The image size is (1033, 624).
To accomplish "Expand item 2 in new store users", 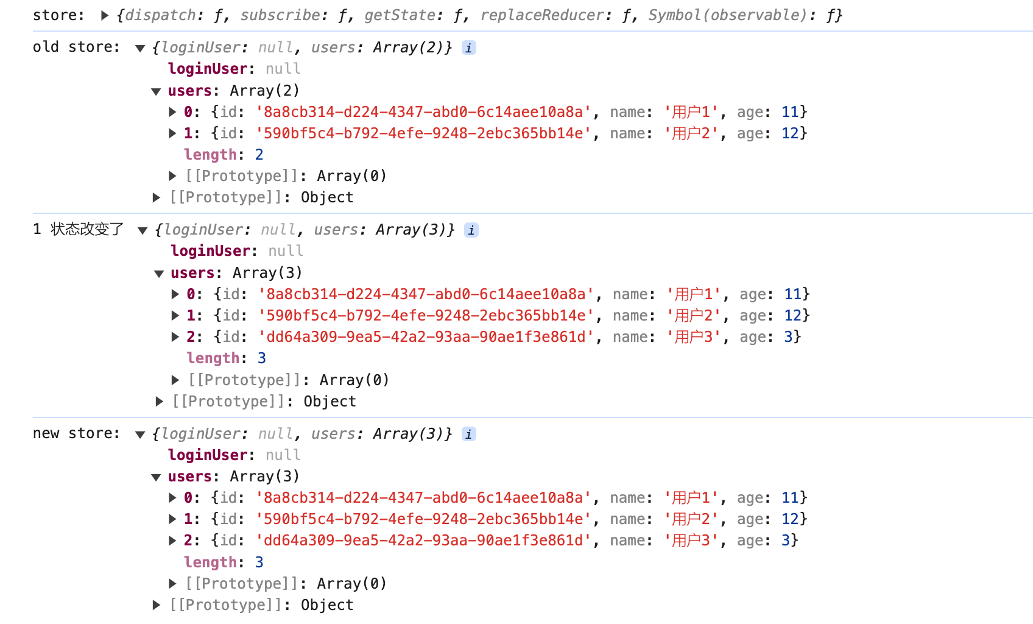I will [x=172, y=541].
